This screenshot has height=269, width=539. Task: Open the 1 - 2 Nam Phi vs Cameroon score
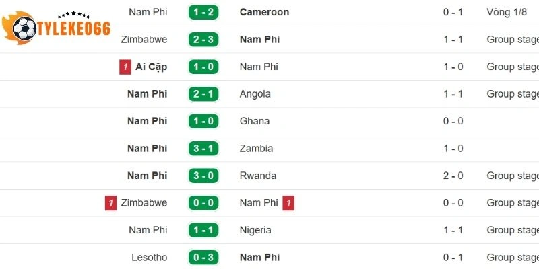(x=203, y=12)
